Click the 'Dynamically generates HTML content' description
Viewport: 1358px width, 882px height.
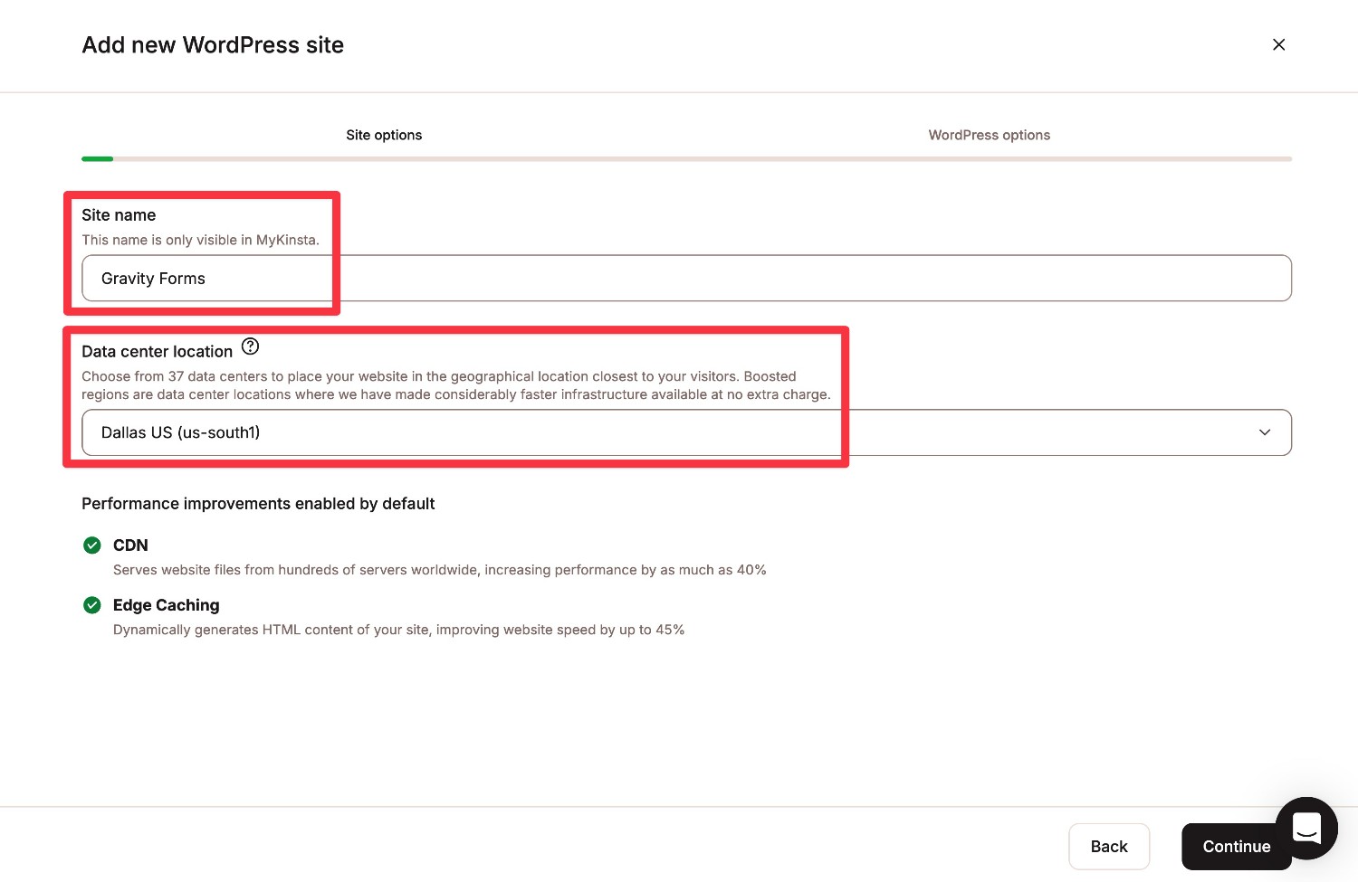(398, 630)
